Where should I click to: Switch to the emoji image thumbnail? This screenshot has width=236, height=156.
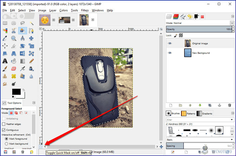45,20
